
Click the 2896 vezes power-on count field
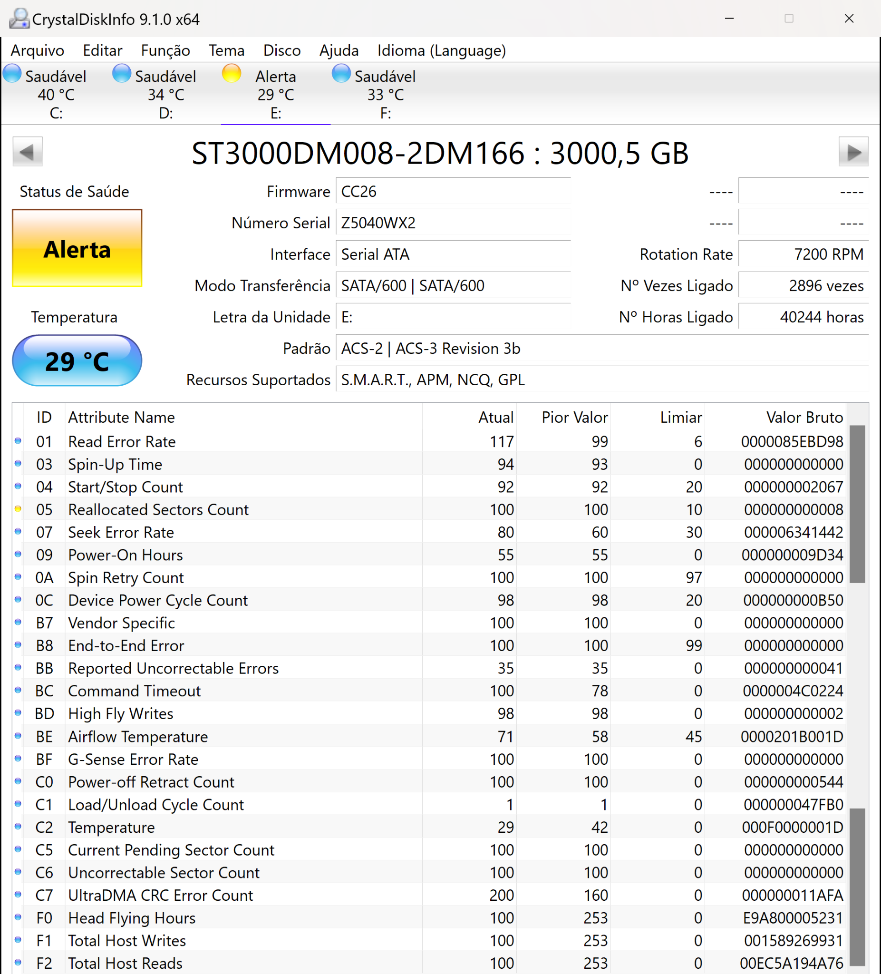[803, 285]
